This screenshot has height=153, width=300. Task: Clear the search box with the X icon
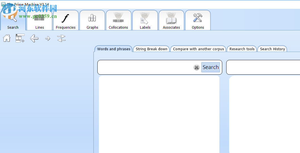(x=196, y=67)
